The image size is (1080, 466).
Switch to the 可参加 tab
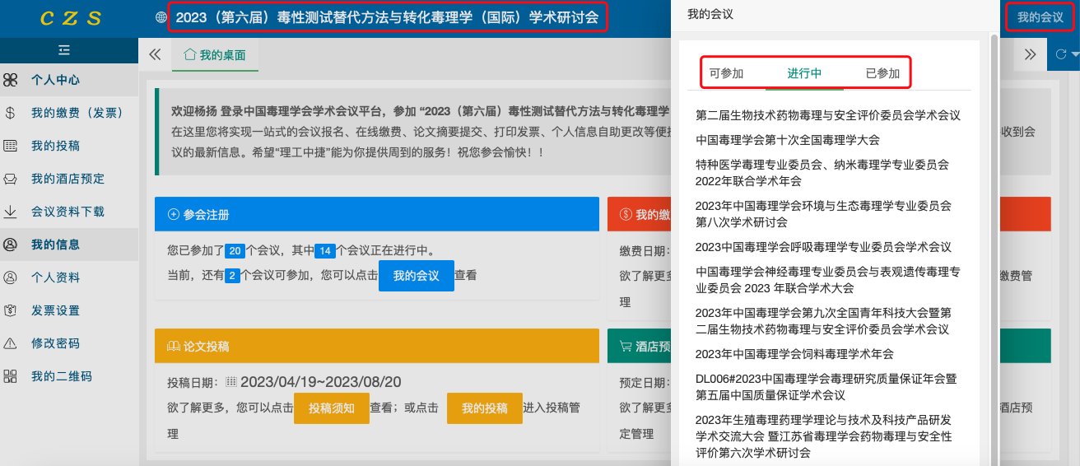(726, 73)
